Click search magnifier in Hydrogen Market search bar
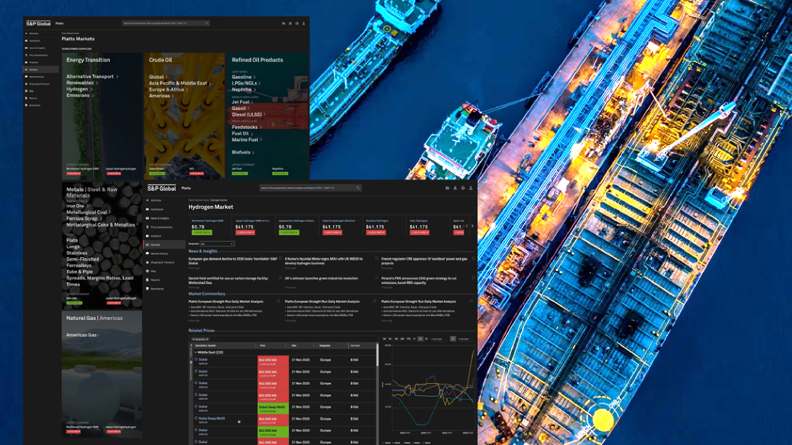 pos(358,188)
